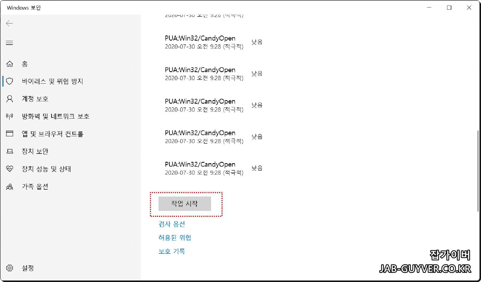Click the back arrow icon

[x=9, y=23]
